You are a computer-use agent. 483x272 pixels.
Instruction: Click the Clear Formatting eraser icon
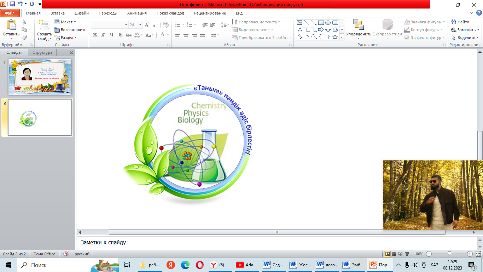coord(166,25)
